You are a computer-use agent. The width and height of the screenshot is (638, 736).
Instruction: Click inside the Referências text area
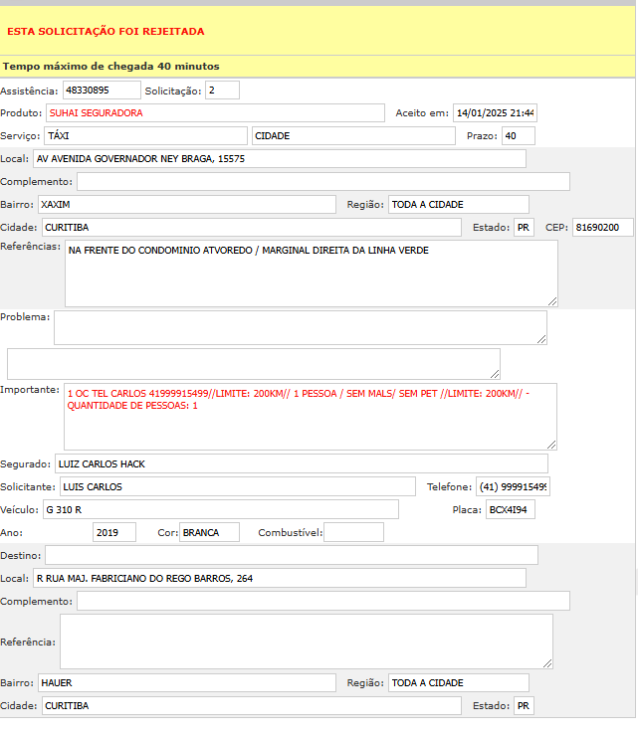pos(311,274)
